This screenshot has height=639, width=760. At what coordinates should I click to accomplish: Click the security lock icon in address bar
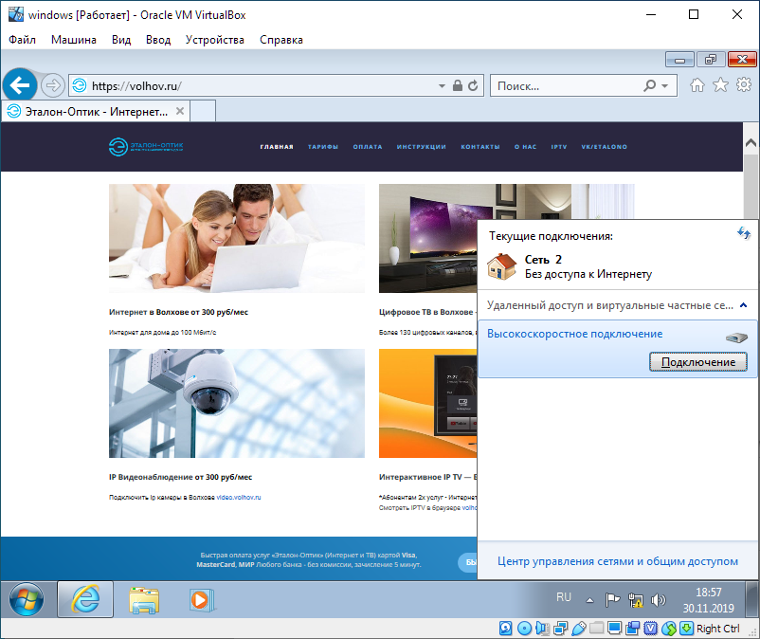(x=458, y=86)
